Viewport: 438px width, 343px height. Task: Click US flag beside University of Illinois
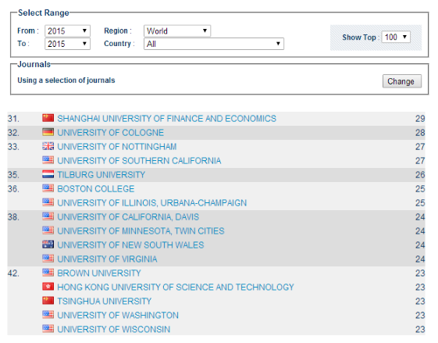pos(48,202)
